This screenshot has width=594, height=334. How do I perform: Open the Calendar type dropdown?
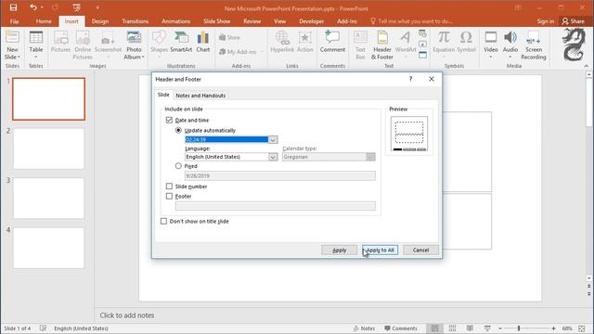370,157
